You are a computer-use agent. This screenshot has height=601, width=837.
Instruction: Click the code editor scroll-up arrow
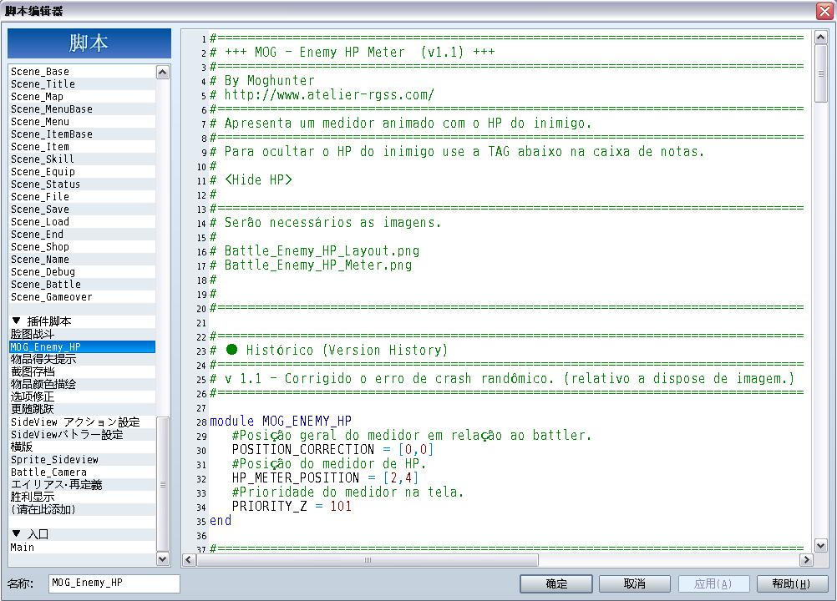pos(820,37)
